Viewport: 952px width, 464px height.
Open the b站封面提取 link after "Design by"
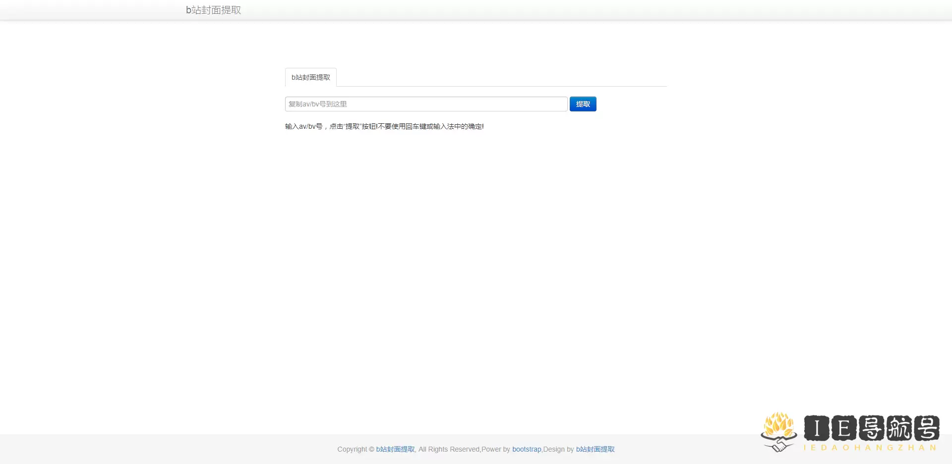pyautogui.click(x=595, y=449)
